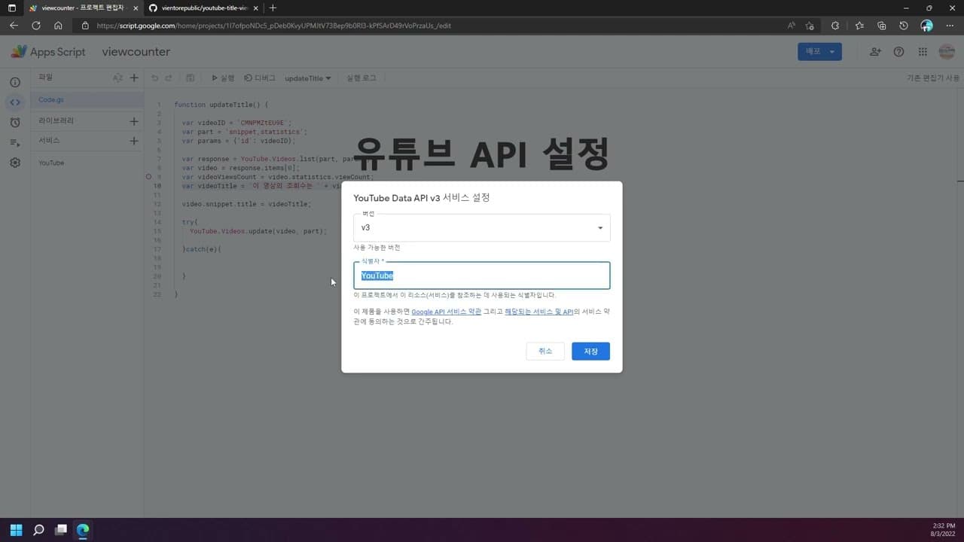The image size is (964, 542).
Task: Add a file with the 파일 plus icon
Action: click(x=134, y=78)
